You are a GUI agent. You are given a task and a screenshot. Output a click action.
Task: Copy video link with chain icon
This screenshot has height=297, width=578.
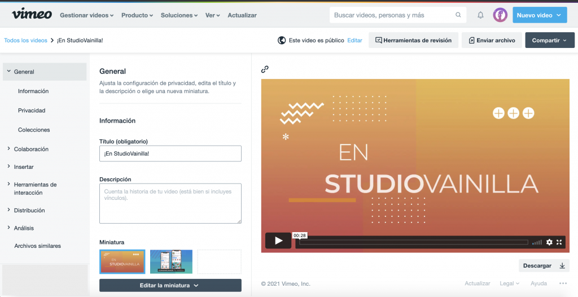pyautogui.click(x=265, y=69)
